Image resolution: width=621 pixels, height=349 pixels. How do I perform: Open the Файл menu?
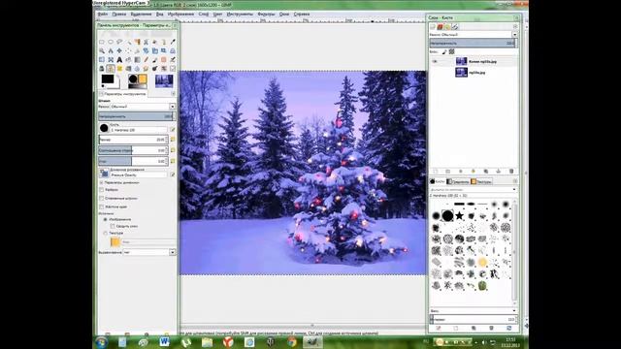coord(103,14)
